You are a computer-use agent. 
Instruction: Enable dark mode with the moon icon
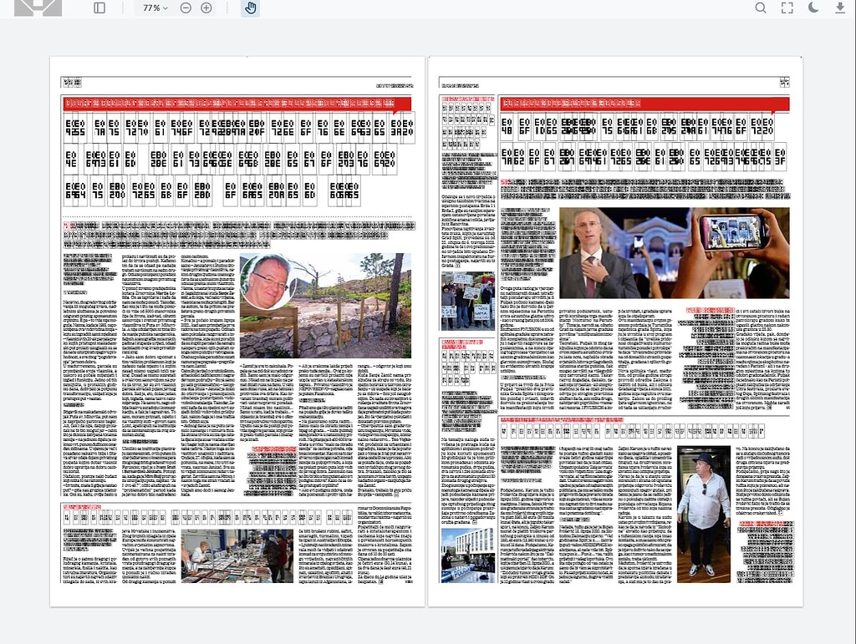[812, 9]
